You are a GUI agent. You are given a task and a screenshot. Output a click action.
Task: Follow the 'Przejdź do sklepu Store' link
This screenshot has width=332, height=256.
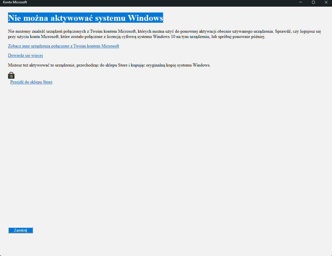click(x=31, y=82)
